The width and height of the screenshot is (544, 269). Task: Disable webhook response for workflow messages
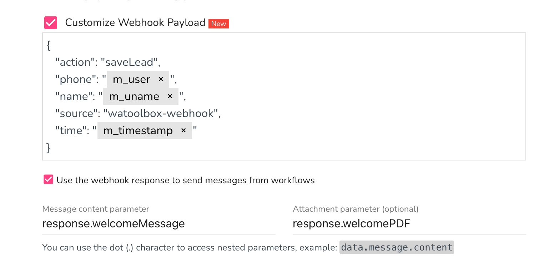pyautogui.click(x=48, y=180)
